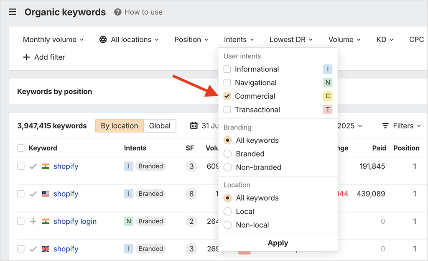This screenshot has height=261, width=428.
Task: Open the Filters dropdown at right
Action: point(402,125)
